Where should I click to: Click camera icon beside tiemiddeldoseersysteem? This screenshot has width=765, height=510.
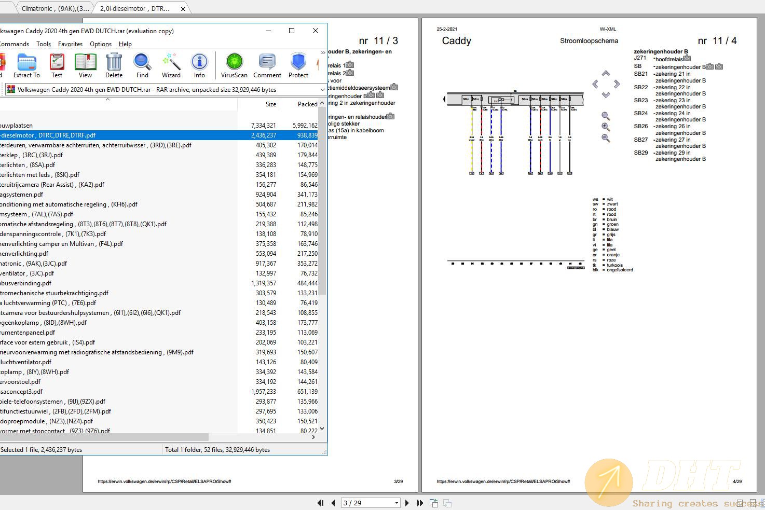tap(394, 87)
